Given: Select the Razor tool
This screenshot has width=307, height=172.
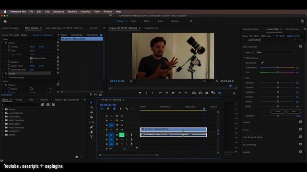Looking at the screenshot, I should (92, 117).
